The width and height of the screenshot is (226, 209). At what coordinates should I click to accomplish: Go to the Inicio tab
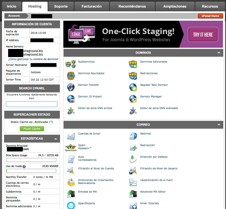pyautogui.click(x=12, y=7)
